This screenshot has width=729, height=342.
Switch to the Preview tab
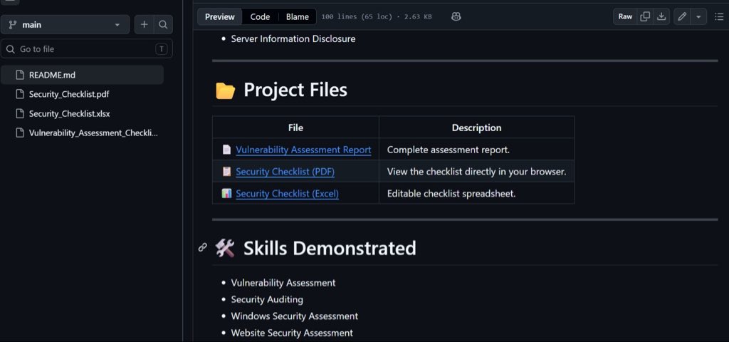[x=220, y=17]
